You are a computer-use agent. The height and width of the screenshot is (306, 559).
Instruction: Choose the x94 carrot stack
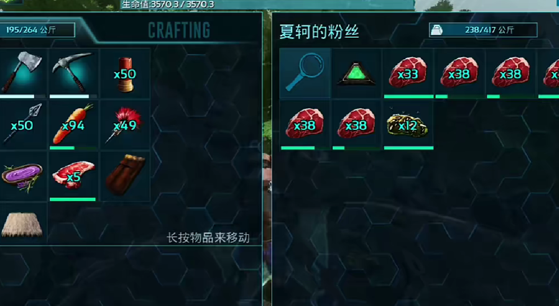click(73, 125)
